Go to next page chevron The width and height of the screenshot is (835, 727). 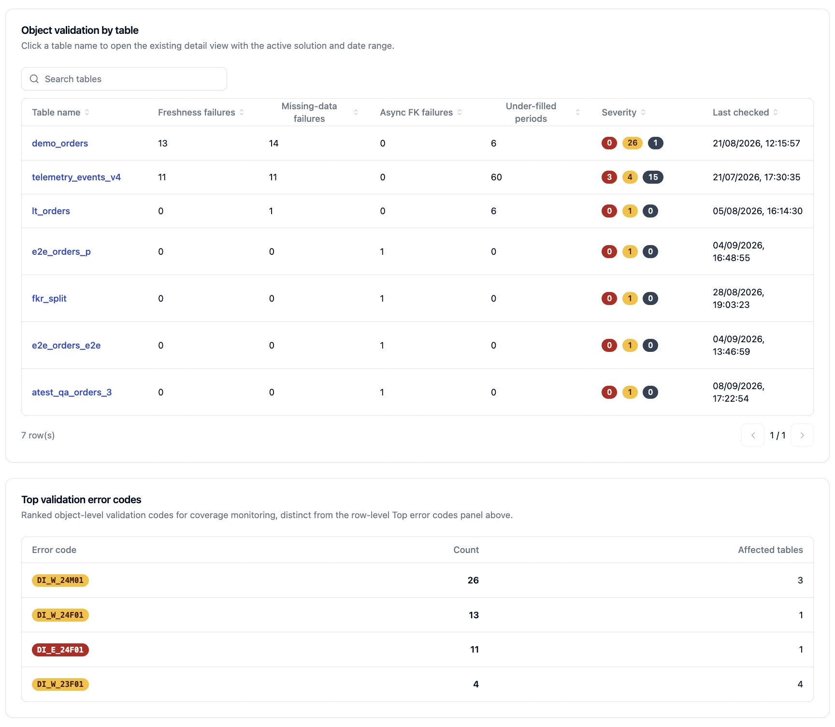coord(802,435)
